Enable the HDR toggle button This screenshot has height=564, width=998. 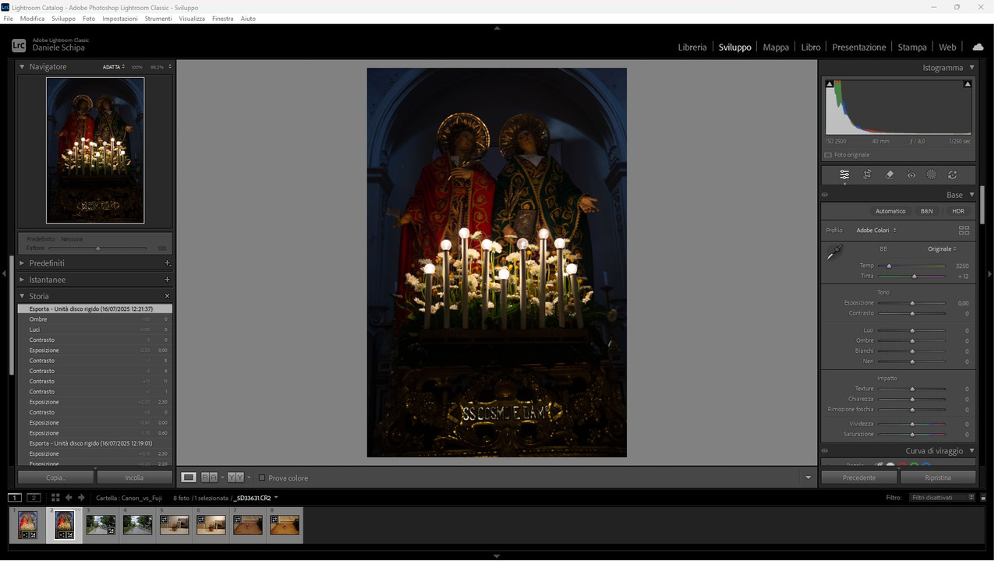958,211
